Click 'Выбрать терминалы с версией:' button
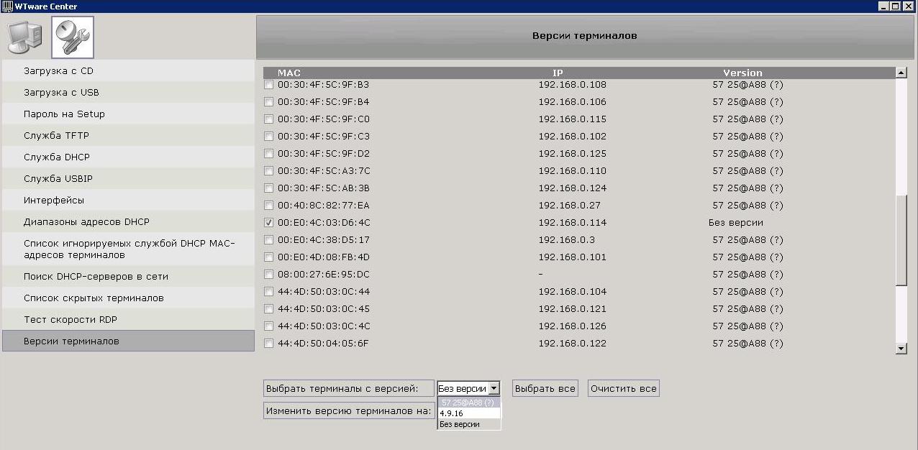Viewport: 918px width, 450px height. tap(348, 389)
